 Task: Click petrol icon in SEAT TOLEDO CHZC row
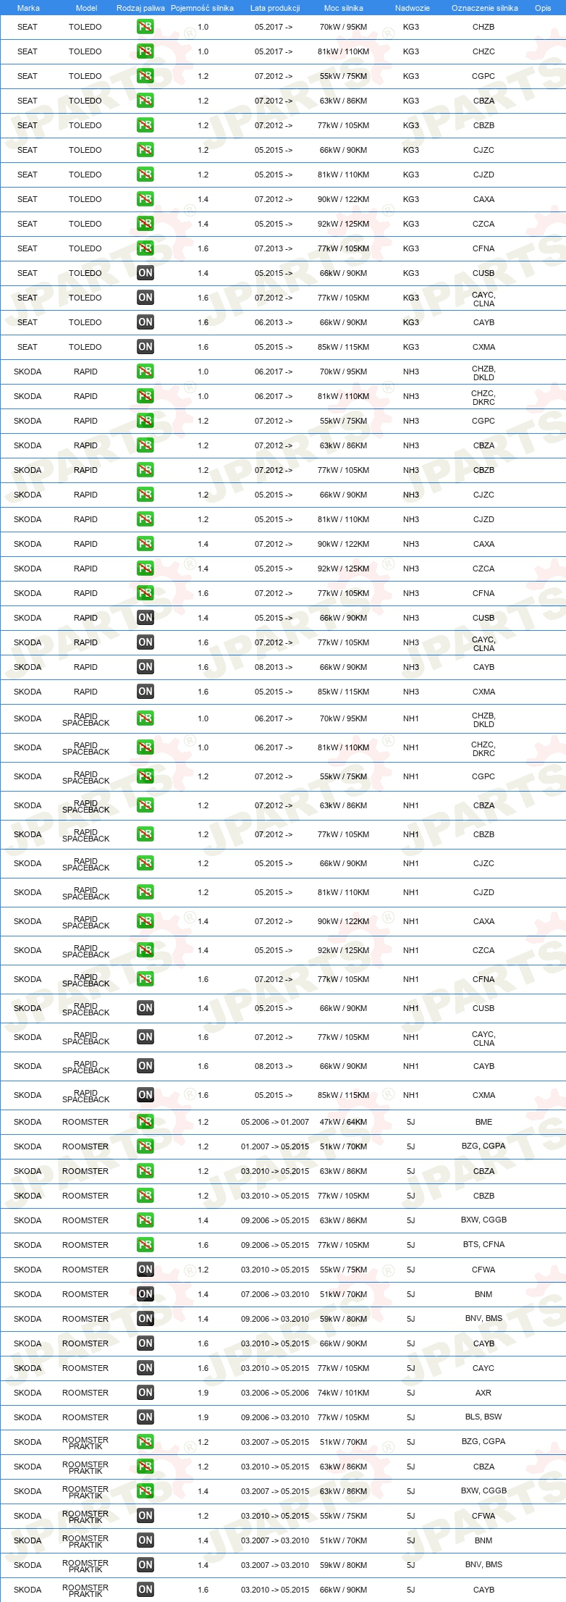click(145, 51)
